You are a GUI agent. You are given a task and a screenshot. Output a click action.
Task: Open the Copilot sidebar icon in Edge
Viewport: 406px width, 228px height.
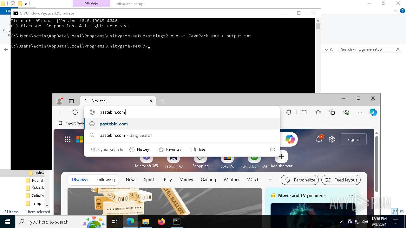click(x=373, y=112)
